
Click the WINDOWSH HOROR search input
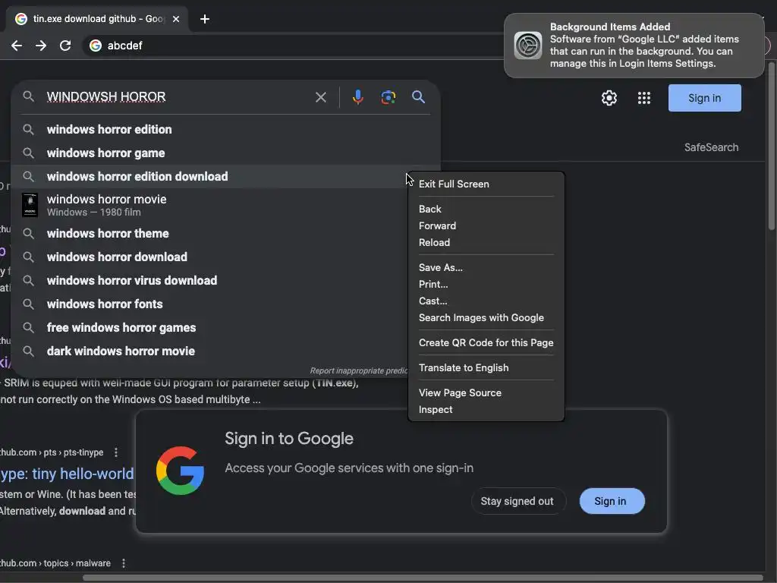pos(176,97)
